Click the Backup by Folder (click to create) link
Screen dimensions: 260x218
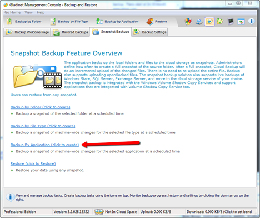41,107
